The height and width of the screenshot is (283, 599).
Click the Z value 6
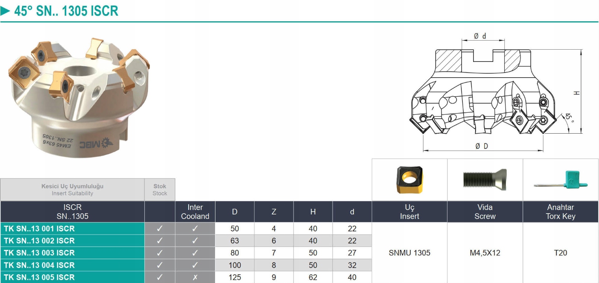274,241
